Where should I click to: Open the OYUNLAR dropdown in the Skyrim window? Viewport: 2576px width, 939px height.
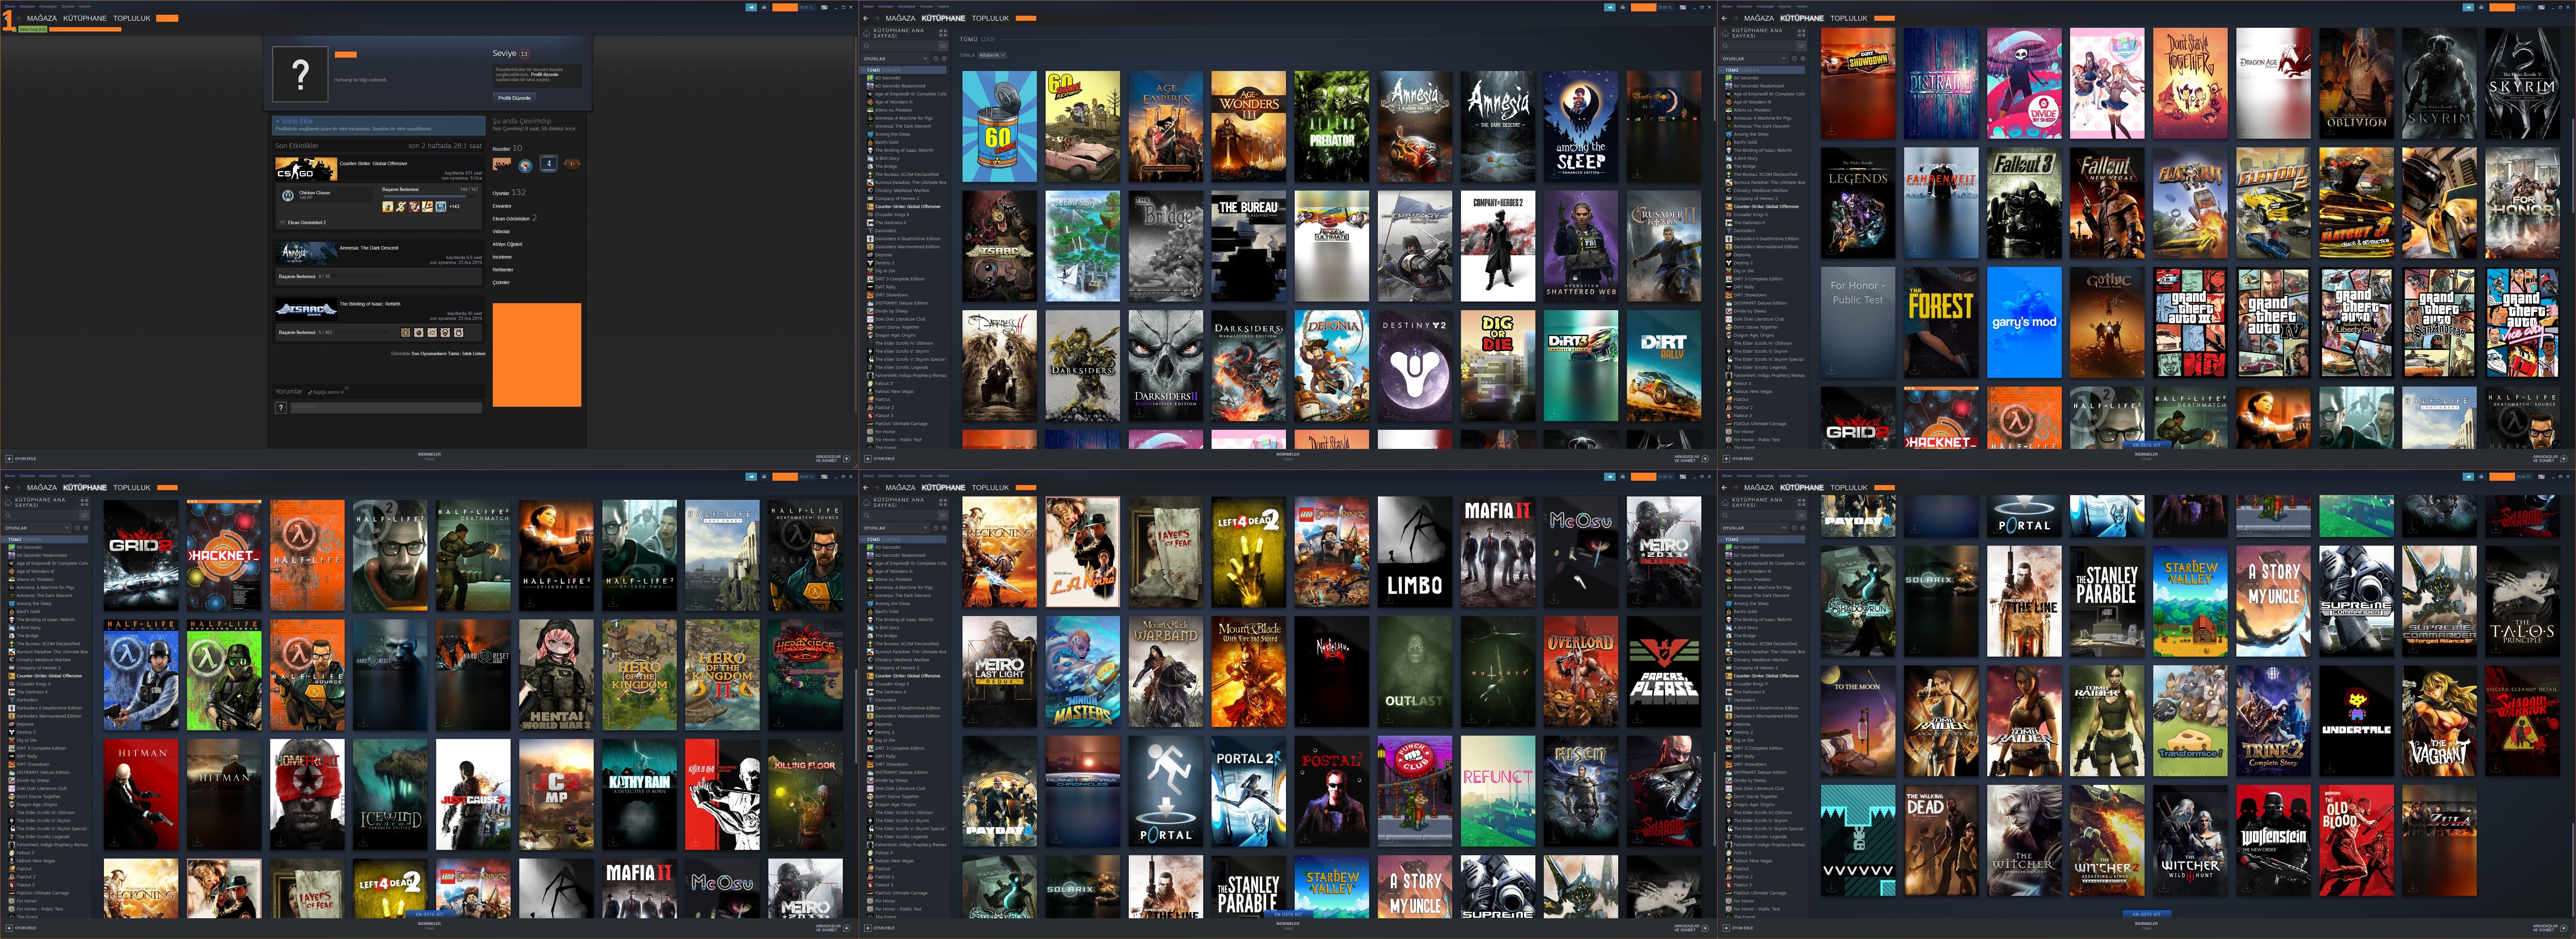coord(1755,59)
